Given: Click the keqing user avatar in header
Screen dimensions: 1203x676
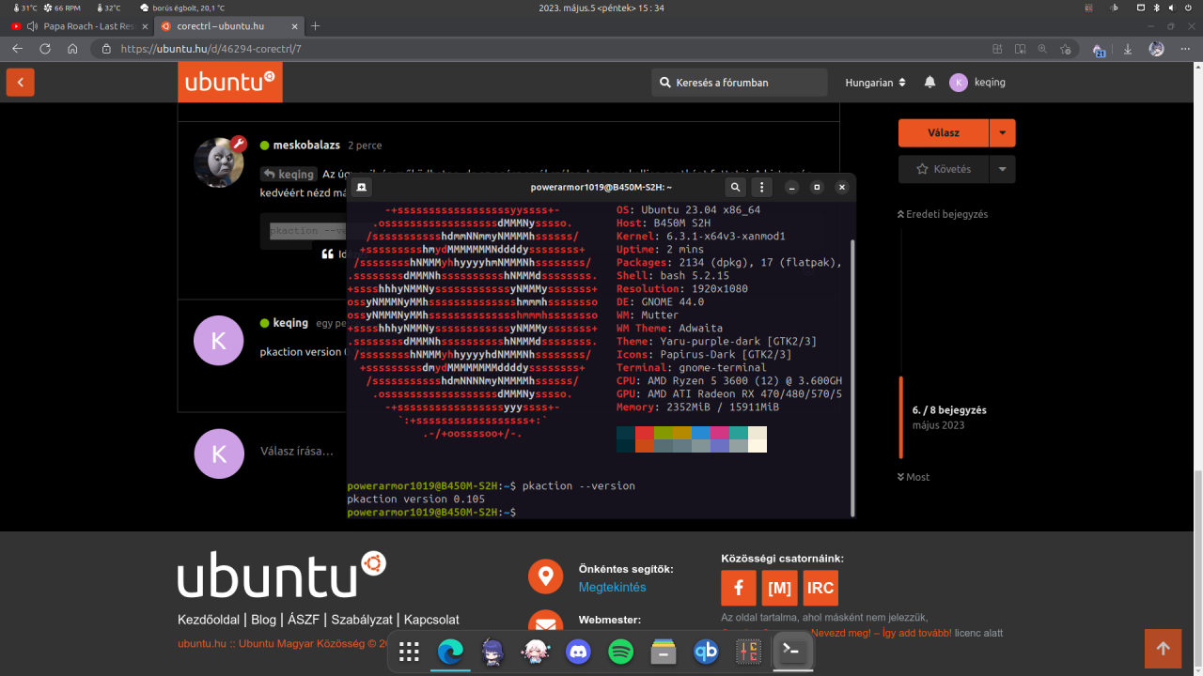Looking at the screenshot, I should pyautogui.click(x=958, y=83).
